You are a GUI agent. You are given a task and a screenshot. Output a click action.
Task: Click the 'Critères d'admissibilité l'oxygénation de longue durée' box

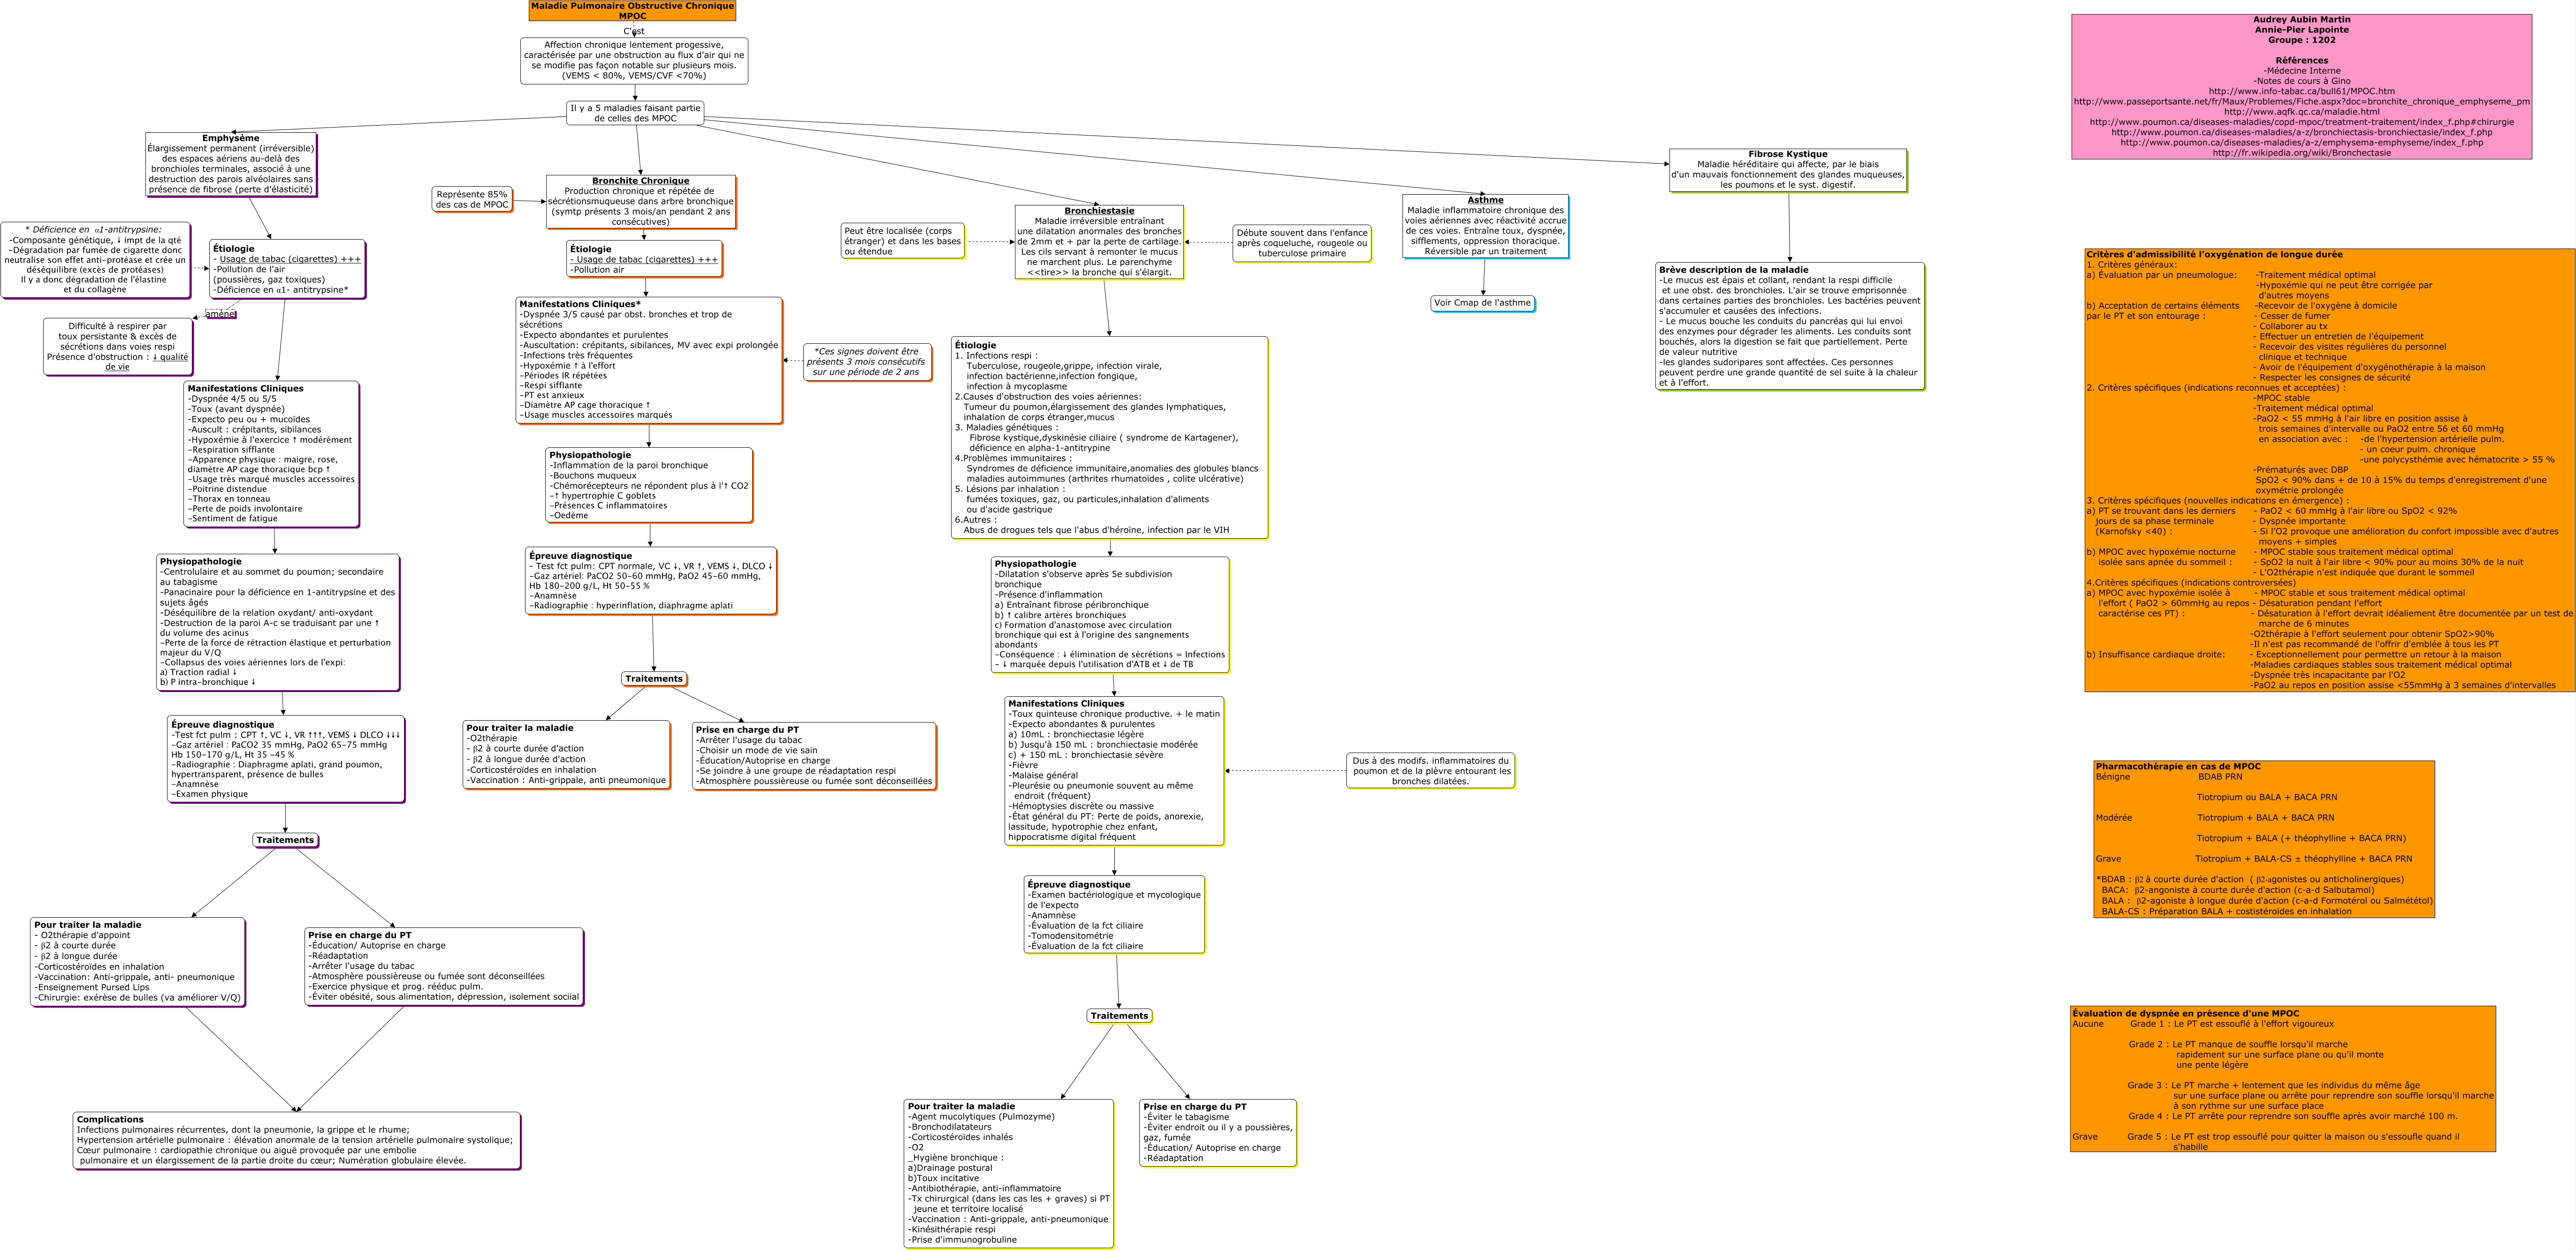[x=2329, y=470]
